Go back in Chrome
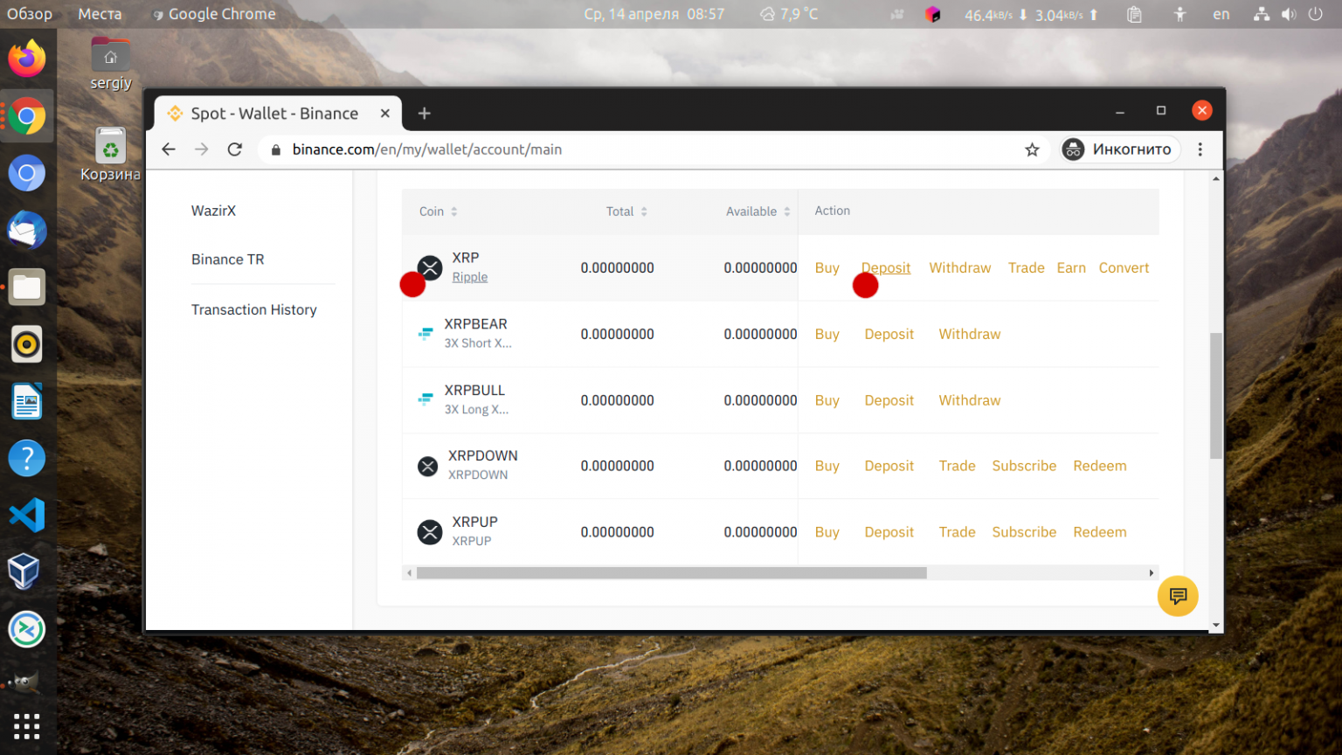The image size is (1342, 755). (x=169, y=149)
